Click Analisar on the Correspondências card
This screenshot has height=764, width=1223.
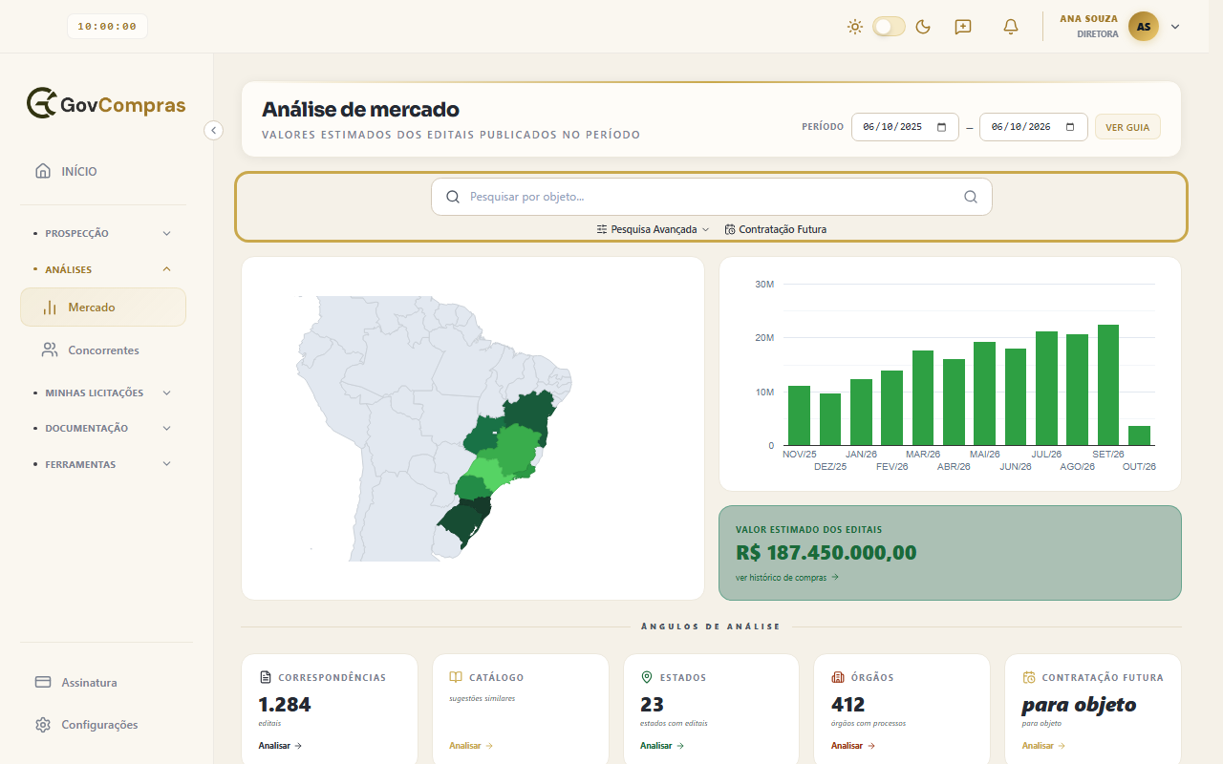(280, 746)
